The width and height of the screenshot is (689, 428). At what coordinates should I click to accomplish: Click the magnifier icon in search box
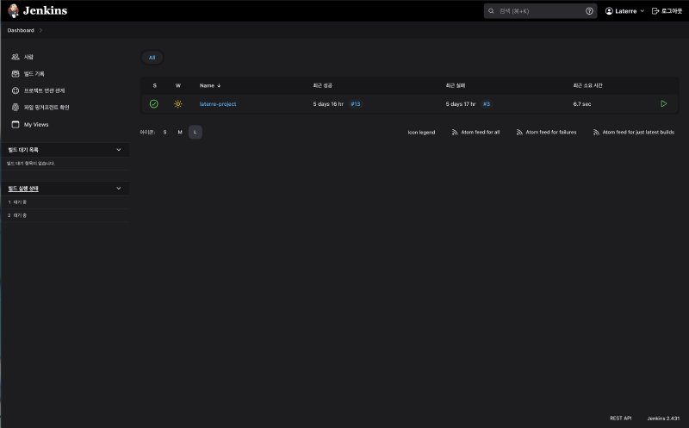[x=491, y=11]
